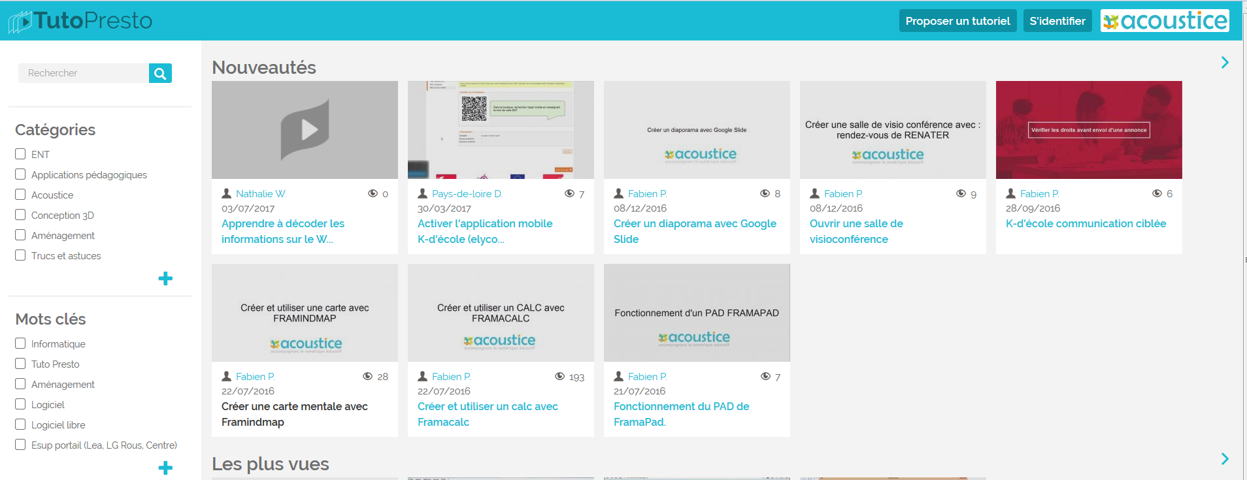Open the K-d'école communication ciblée link
This screenshot has width=1247, height=480.
click(1086, 223)
